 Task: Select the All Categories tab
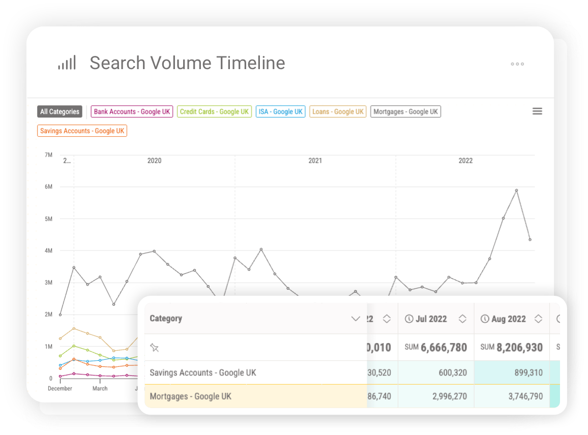click(60, 111)
